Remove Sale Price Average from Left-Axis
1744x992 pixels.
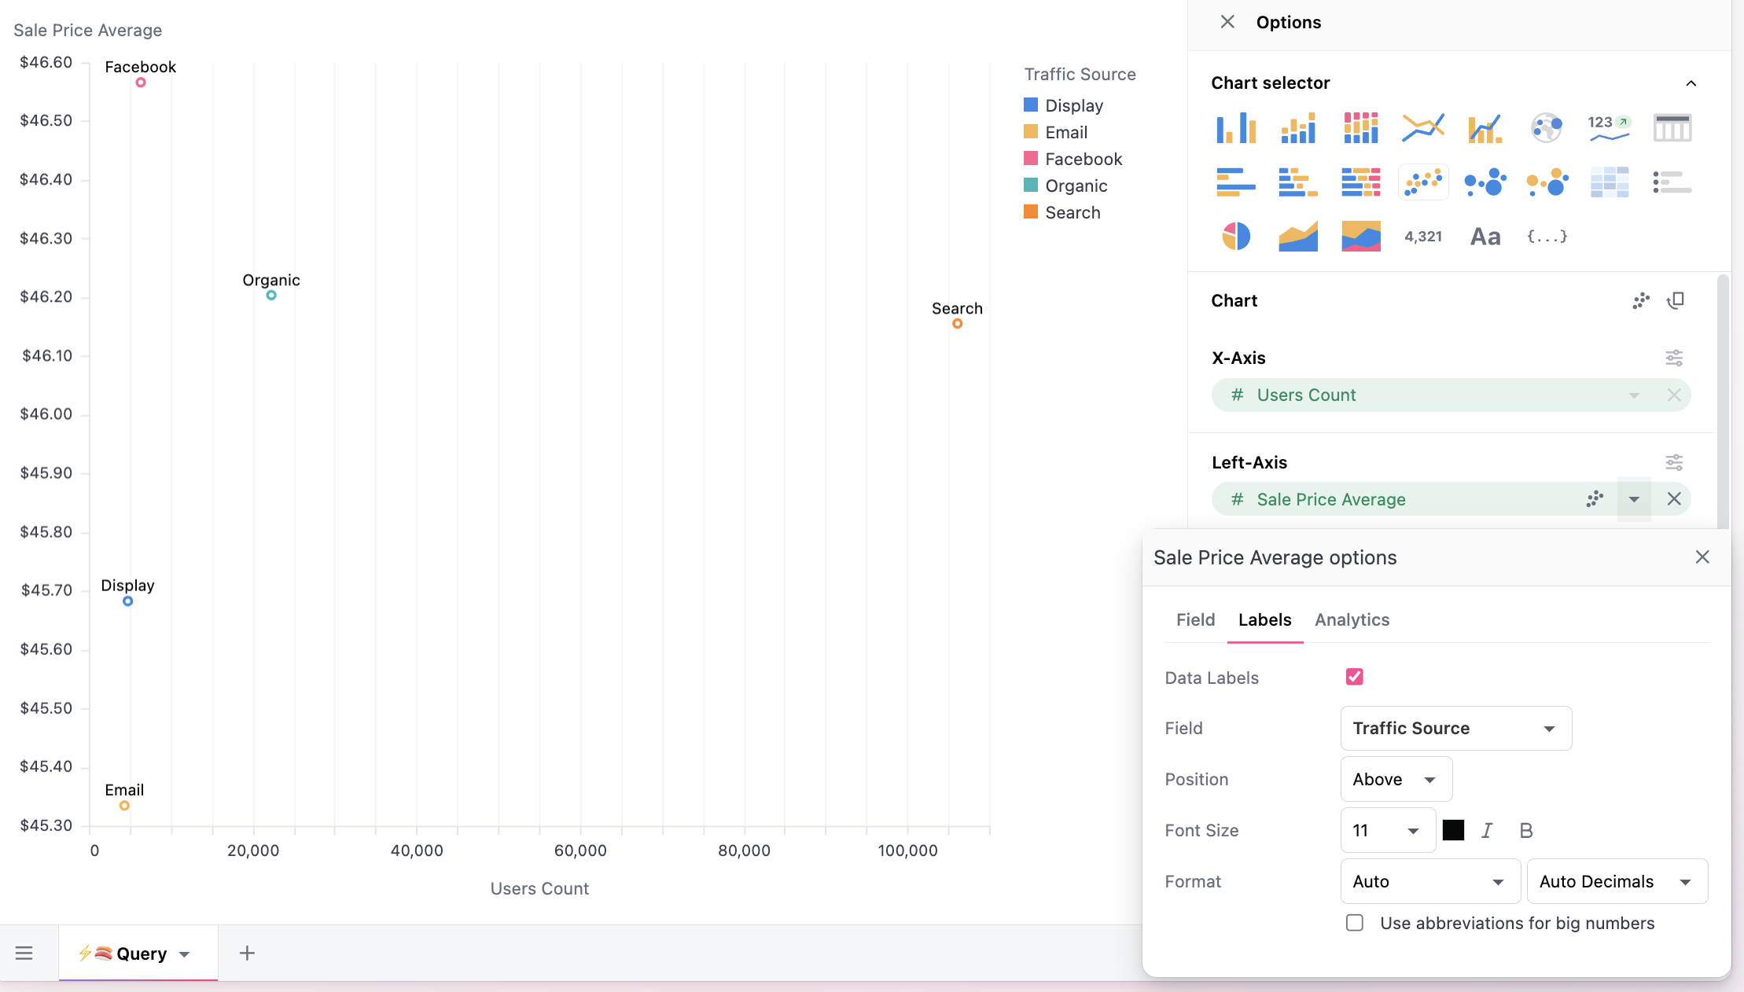(x=1674, y=499)
